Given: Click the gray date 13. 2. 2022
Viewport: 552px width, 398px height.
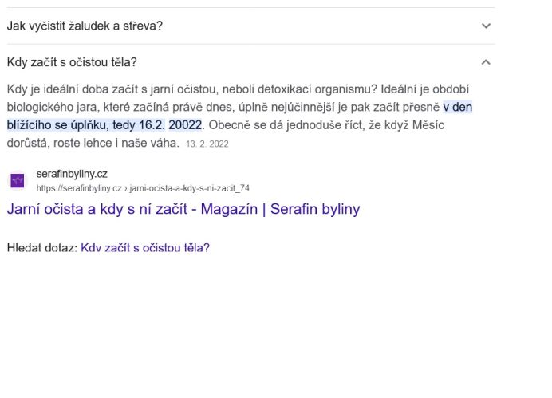Looking at the screenshot, I should (207, 144).
